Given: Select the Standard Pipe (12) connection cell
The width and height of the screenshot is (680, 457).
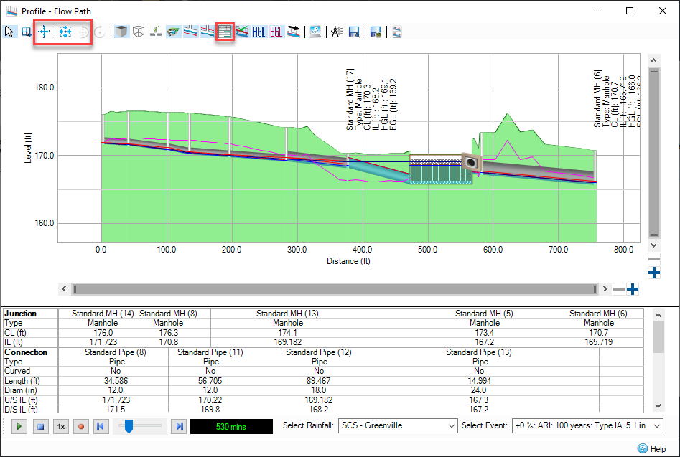Looking at the screenshot, I should 319,352.
